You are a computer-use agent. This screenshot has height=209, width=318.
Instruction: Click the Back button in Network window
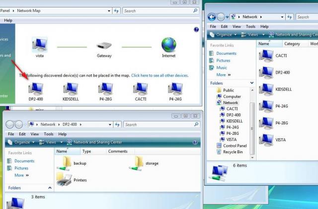coord(212,17)
